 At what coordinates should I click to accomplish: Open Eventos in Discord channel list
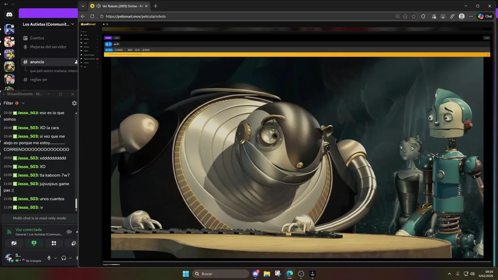coord(37,38)
